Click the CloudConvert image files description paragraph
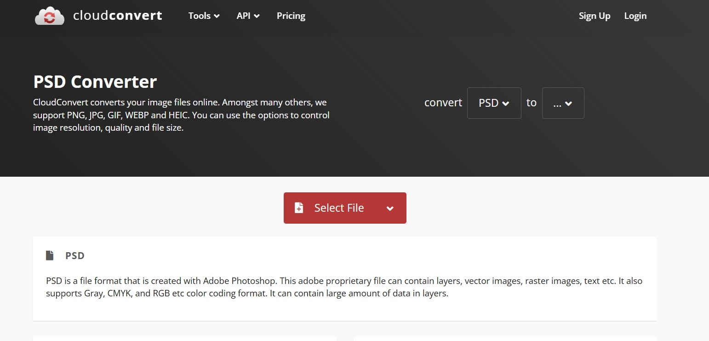This screenshot has height=341, width=709. coord(181,115)
